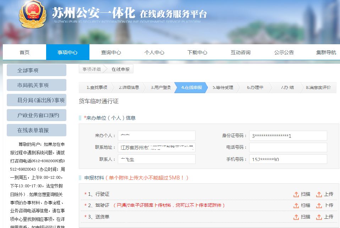The width and height of the screenshot is (340, 228).
Task: Click the 全部事项 sidebar button
Action: click(37, 70)
